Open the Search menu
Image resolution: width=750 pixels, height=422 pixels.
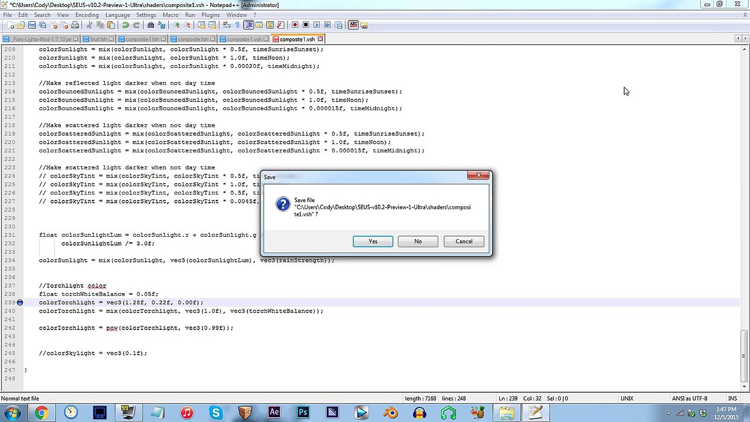coord(42,15)
